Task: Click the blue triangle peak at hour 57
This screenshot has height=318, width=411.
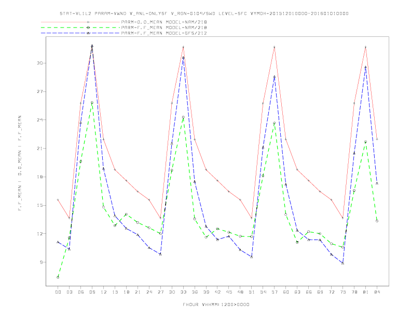Action: click(x=275, y=77)
